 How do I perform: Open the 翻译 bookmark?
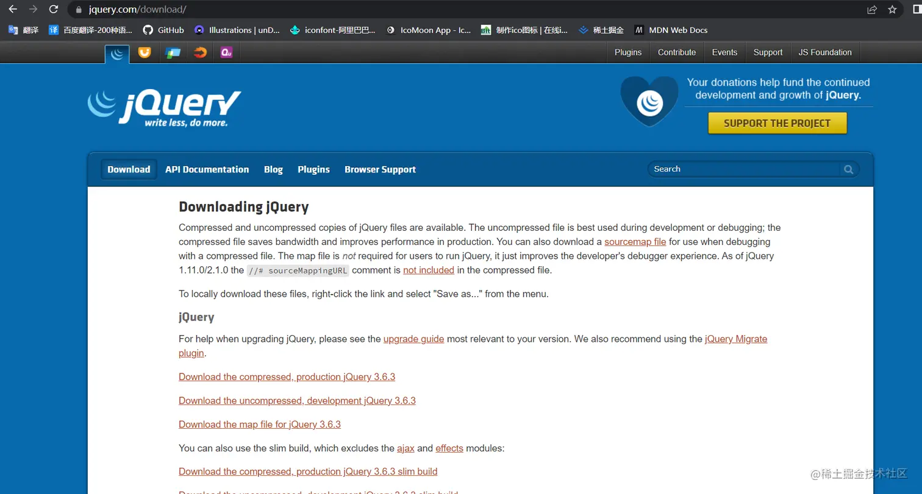tap(23, 30)
